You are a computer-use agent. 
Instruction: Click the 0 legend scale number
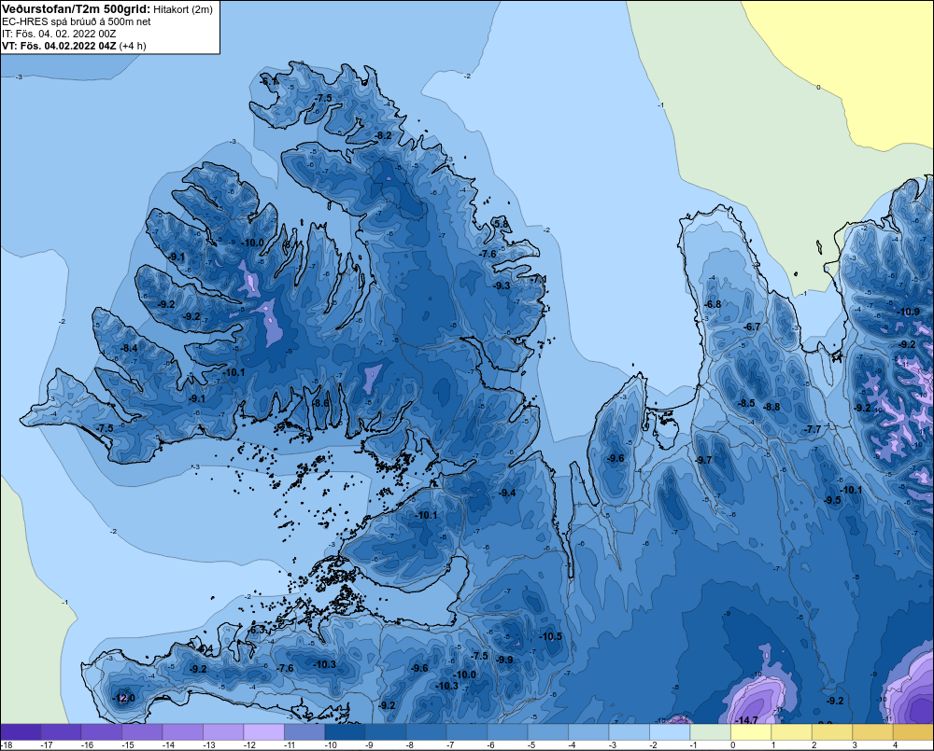[732, 745]
